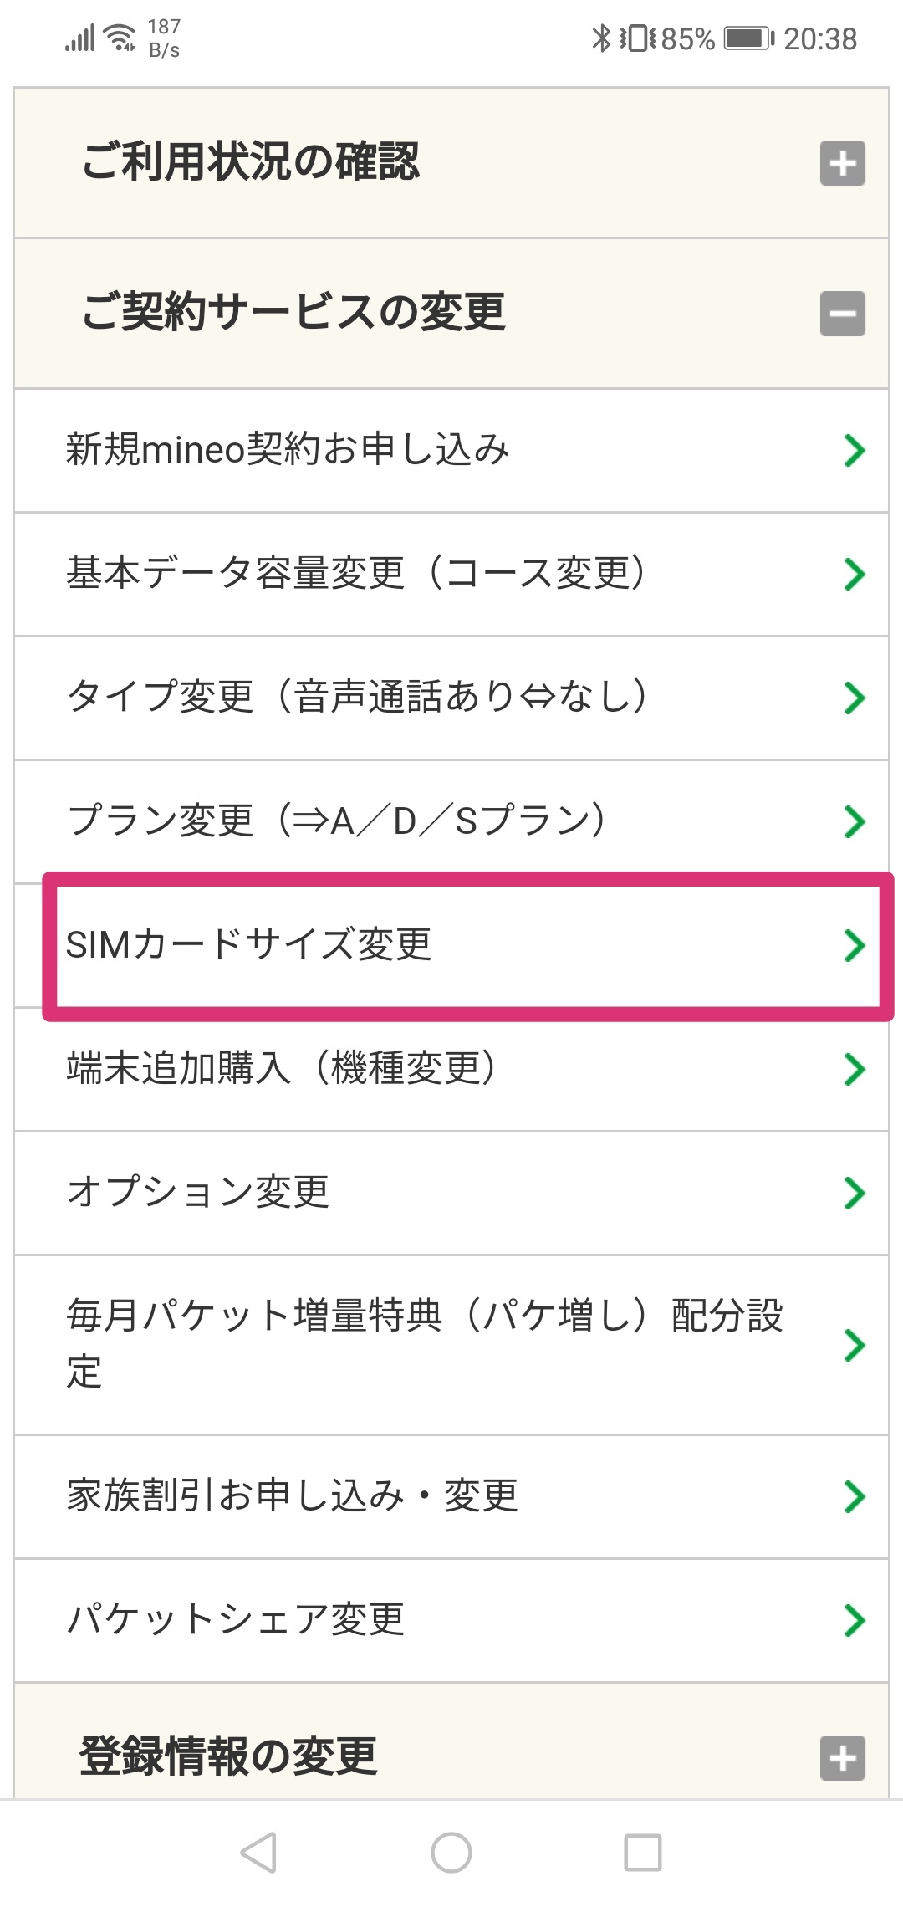The image size is (903, 1907).
Task: Tap the green arrow for 新規mineo契約お申し込み
Action: (854, 450)
